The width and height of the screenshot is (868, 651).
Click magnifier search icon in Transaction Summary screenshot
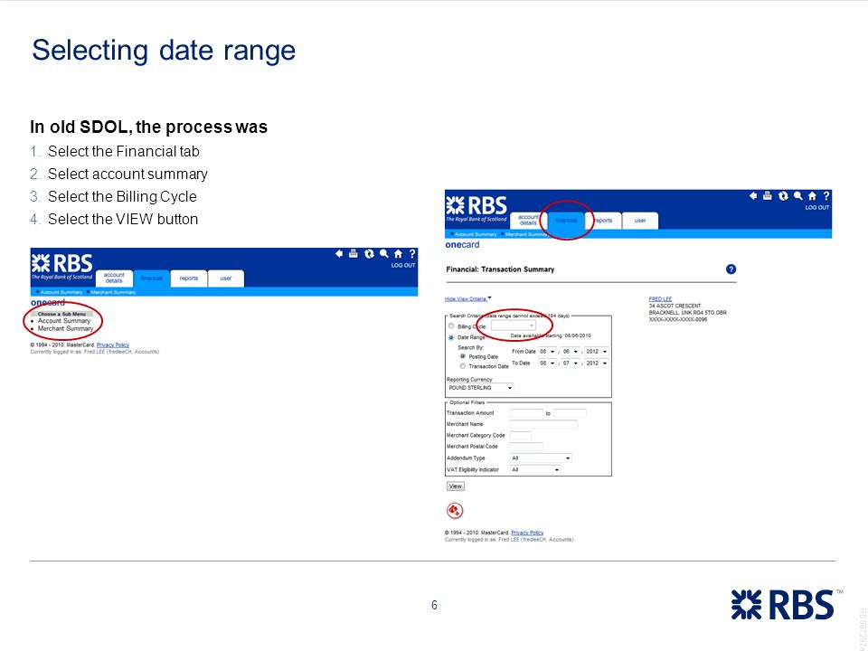pos(797,195)
